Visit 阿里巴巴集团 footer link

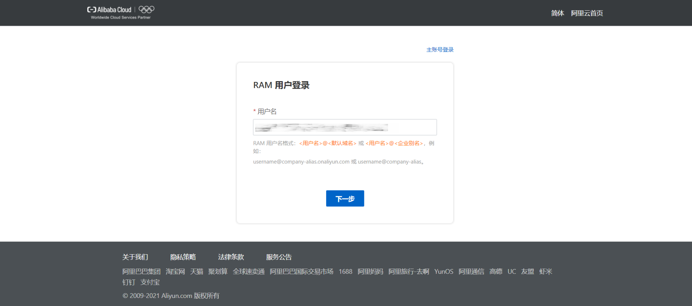(141, 271)
